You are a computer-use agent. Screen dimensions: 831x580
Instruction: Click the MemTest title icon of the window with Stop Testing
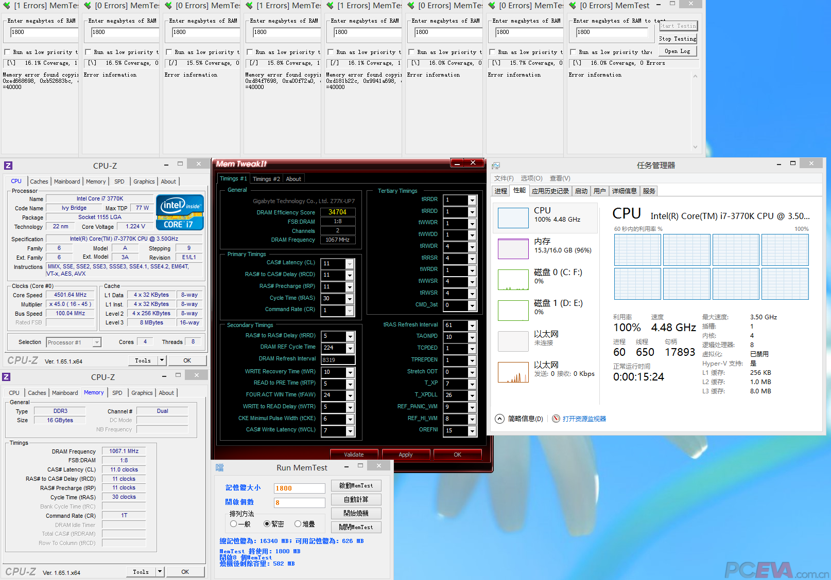pyautogui.click(x=573, y=6)
